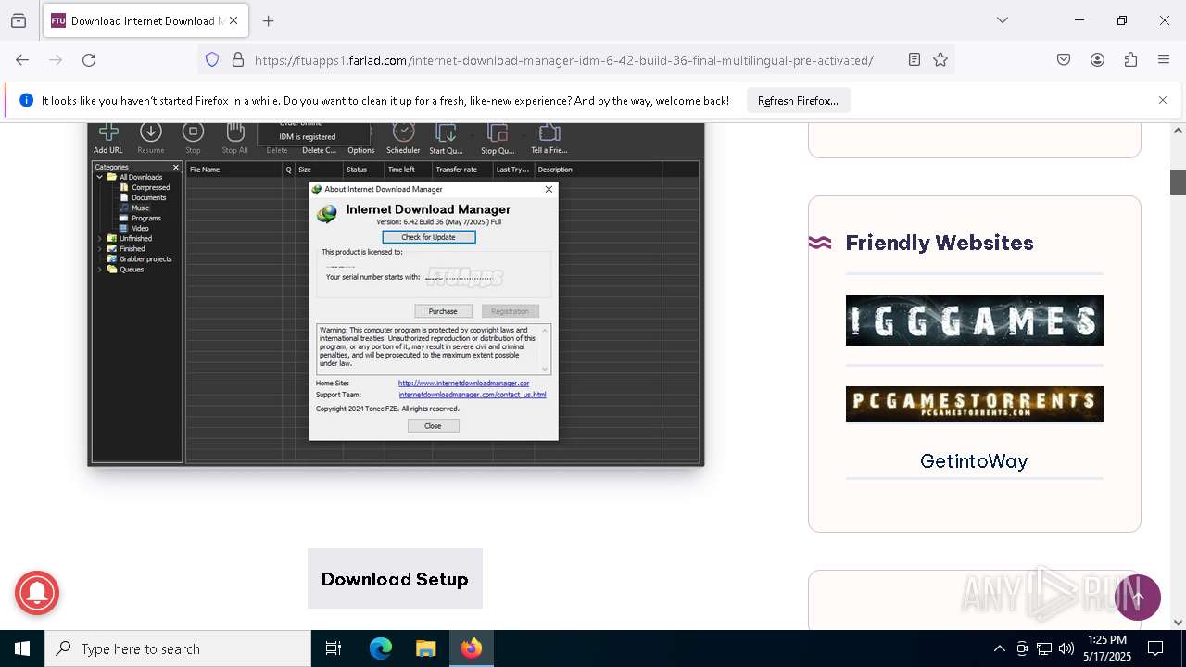This screenshot has height=667, width=1186.
Task: Open the taskbar clock showing 1:25 PM
Action: pos(1106,648)
